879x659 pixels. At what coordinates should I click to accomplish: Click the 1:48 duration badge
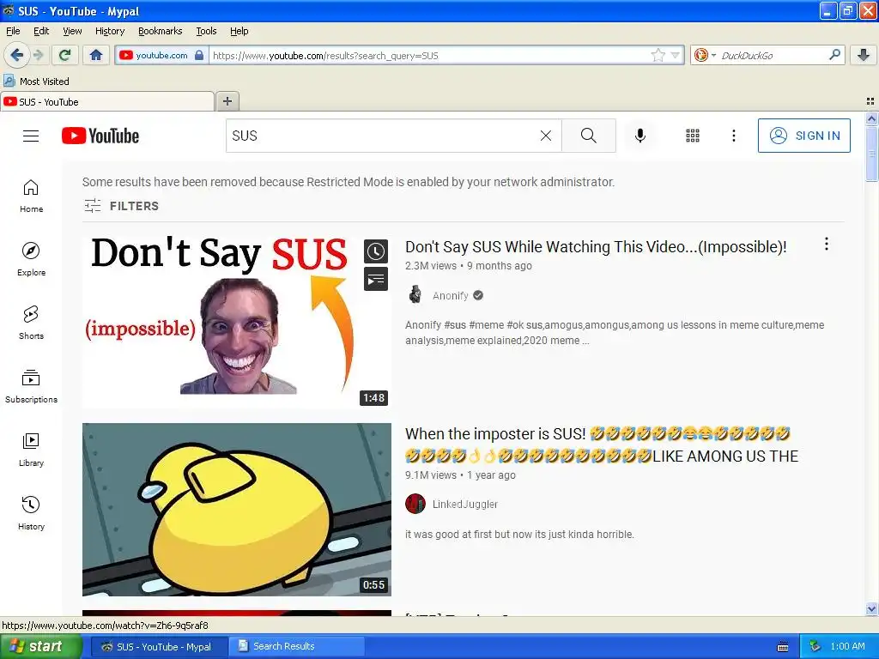[373, 398]
